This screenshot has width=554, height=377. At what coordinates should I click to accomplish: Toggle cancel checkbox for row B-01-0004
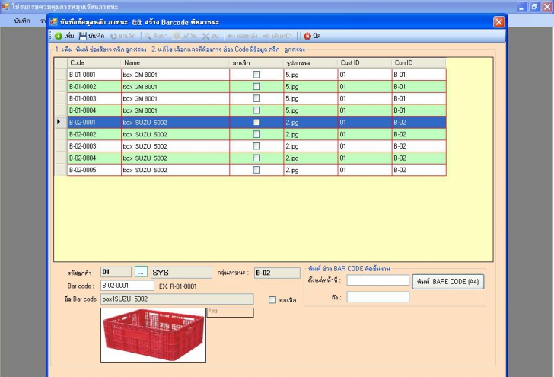coord(256,110)
